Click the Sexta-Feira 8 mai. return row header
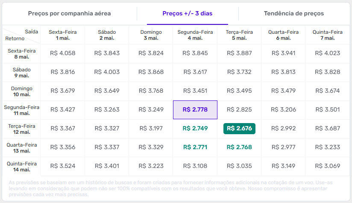The height and width of the screenshot is (203, 352). tap(21, 53)
